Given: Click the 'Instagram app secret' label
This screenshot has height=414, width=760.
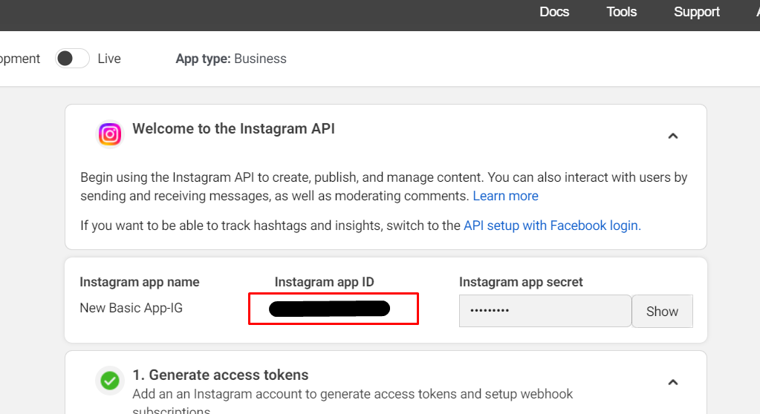Looking at the screenshot, I should tap(521, 282).
